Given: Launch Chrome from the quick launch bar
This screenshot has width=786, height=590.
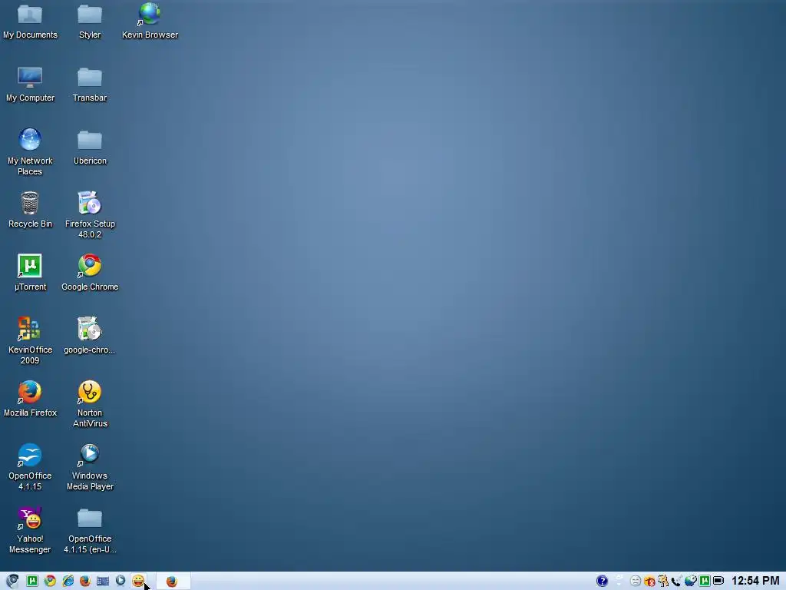Looking at the screenshot, I should tap(50, 581).
